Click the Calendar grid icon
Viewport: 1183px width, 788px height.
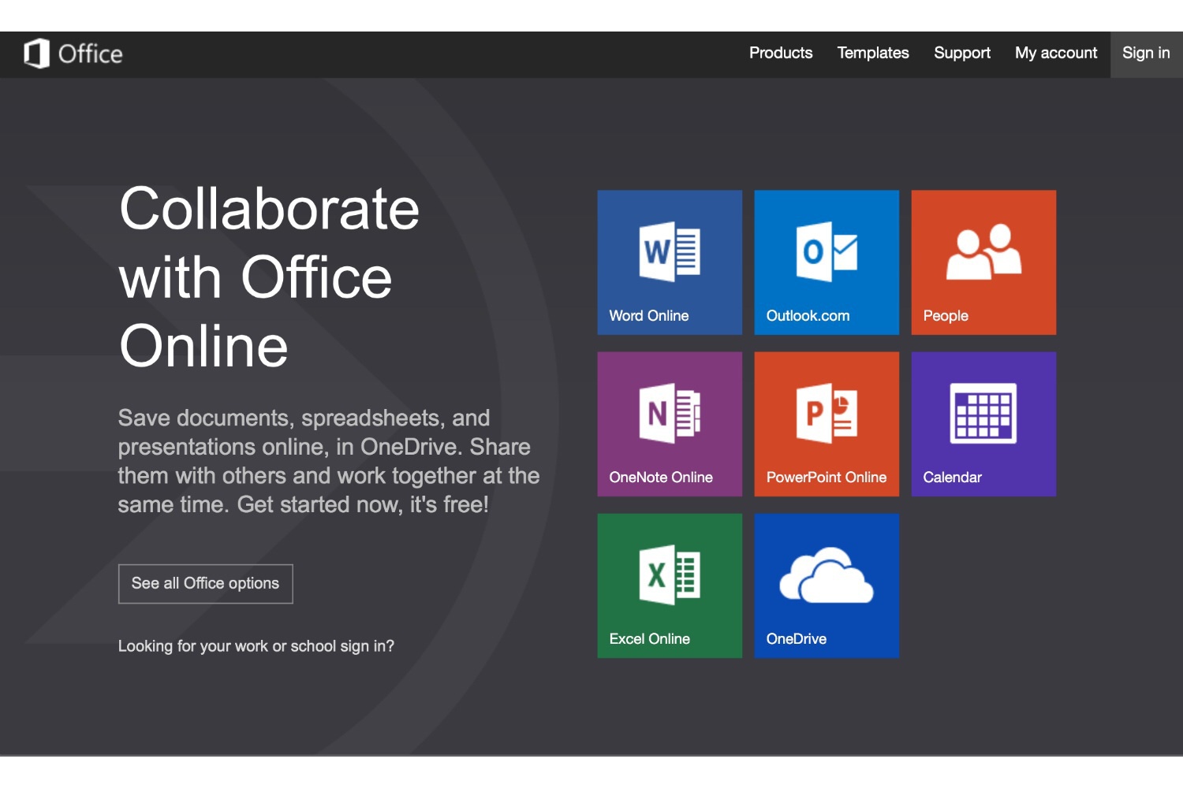(x=983, y=413)
